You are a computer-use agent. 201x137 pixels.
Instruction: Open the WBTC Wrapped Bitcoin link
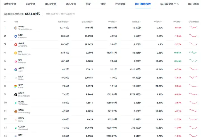click(x=25, y=28)
